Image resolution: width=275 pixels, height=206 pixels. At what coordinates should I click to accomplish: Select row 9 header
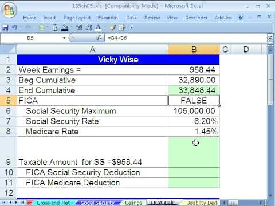click(x=9, y=152)
